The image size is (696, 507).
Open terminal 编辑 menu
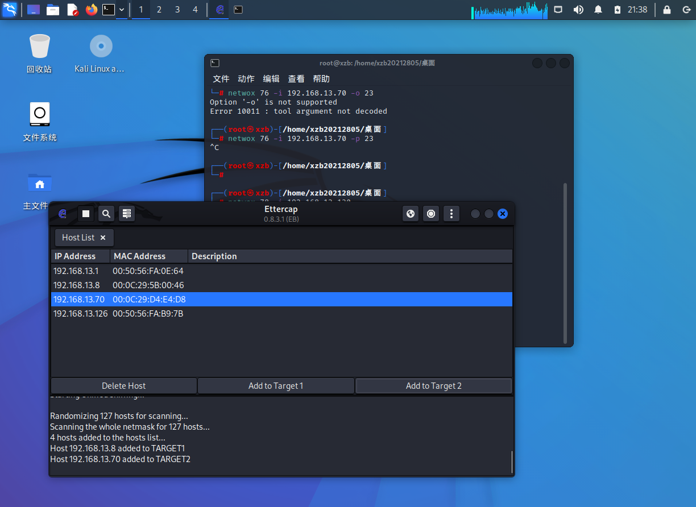(271, 79)
